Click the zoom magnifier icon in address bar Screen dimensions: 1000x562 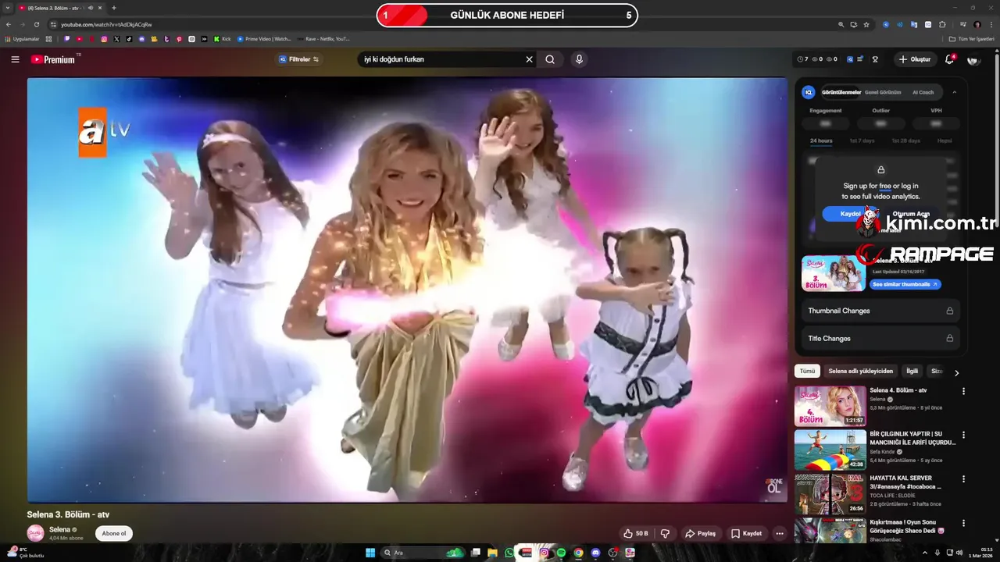click(x=841, y=24)
